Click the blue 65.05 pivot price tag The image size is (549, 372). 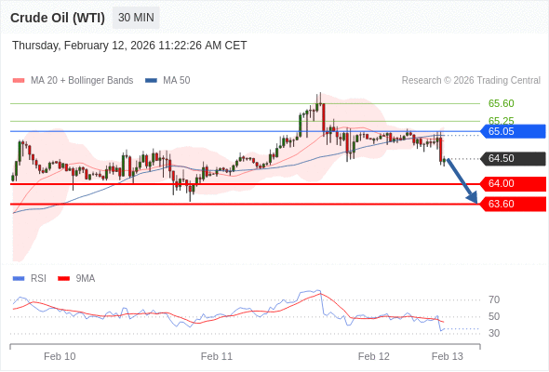coord(513,131)
